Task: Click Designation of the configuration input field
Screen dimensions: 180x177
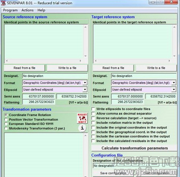Action: pyautogui.click(x=135, y=166)
